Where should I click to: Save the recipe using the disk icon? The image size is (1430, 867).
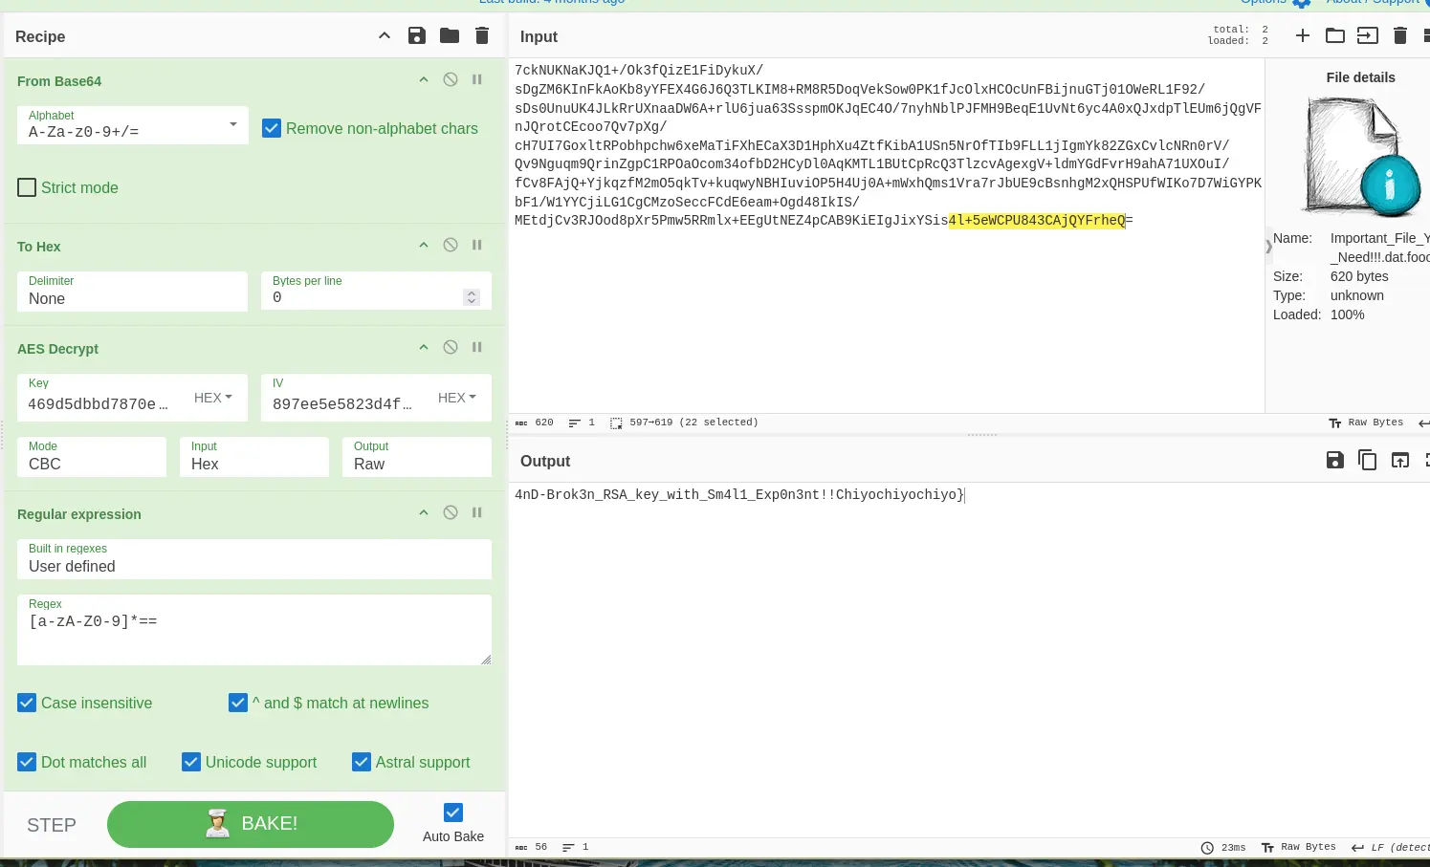(417, 36)
